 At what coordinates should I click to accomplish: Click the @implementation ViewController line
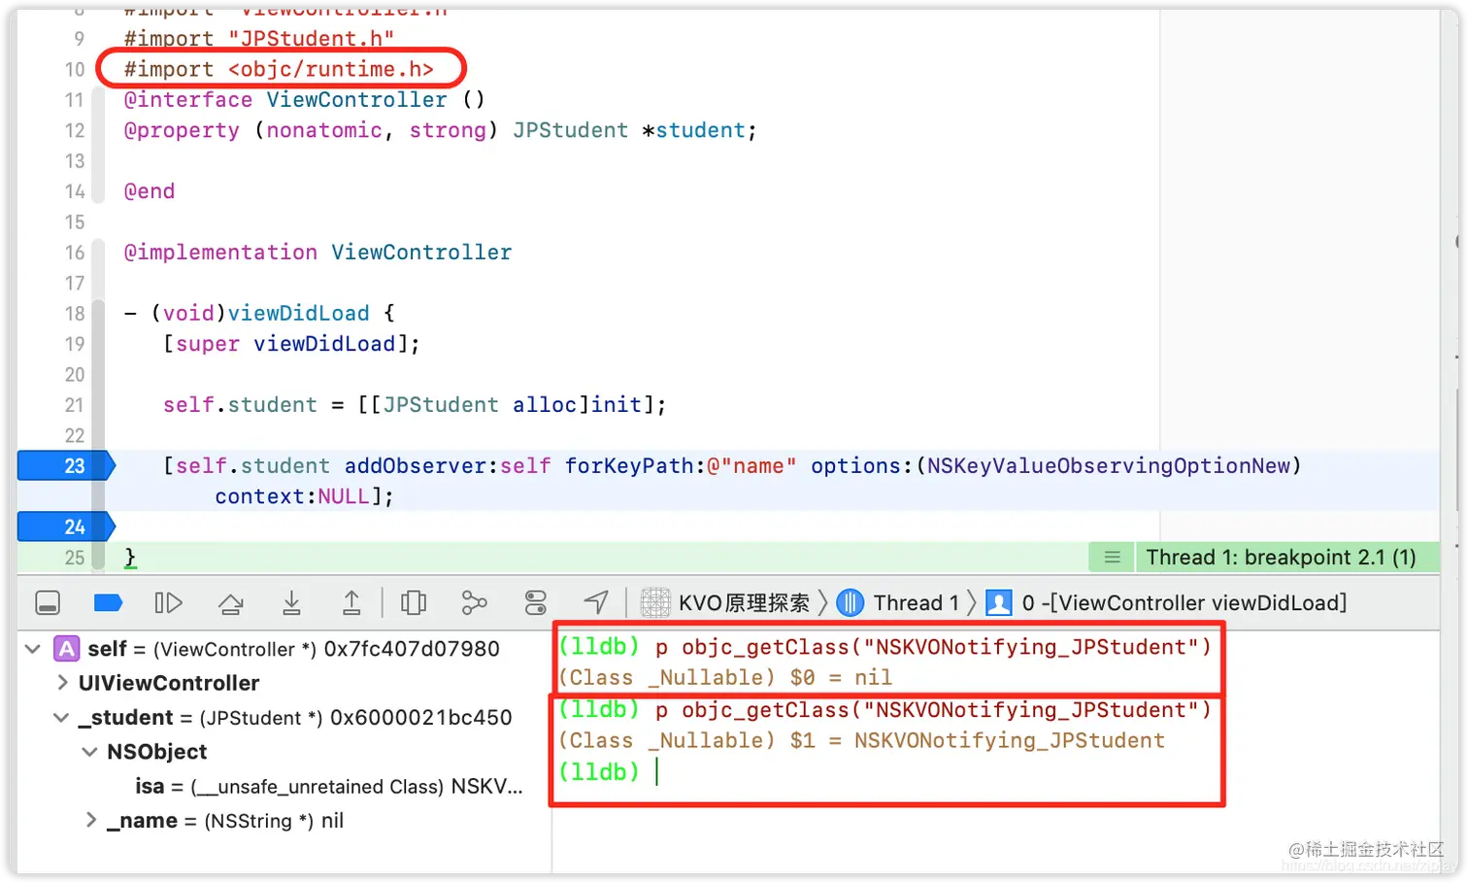(317, 253)
